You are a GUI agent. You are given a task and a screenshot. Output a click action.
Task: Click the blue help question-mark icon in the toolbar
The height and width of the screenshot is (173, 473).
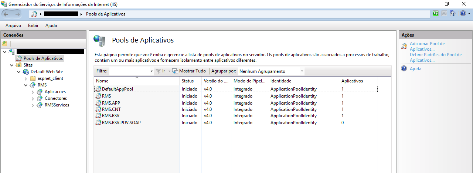(x=463, y=14)
